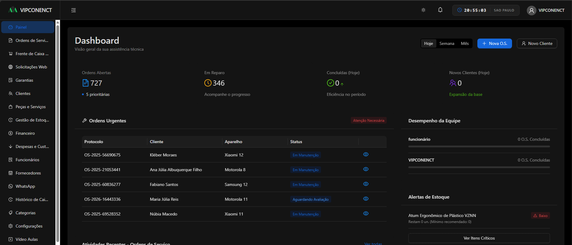The height and width of the screenshot is (245, 572).
Task: Click the sidebar vertical scrollbar
Action: coord(58,133)
